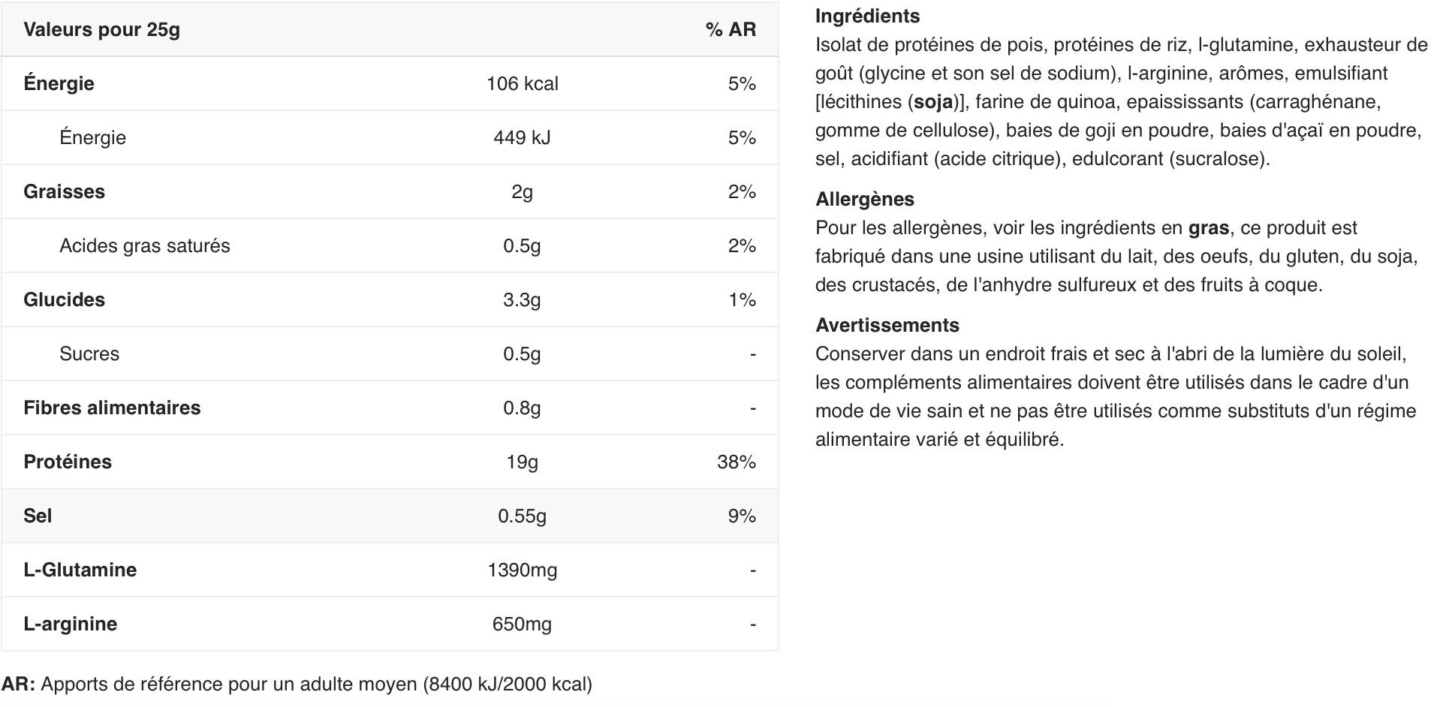The width and height of the screenshot is (1437, 707).
Task: Click the bold "soja" allergen word
Action: (933, 101)
